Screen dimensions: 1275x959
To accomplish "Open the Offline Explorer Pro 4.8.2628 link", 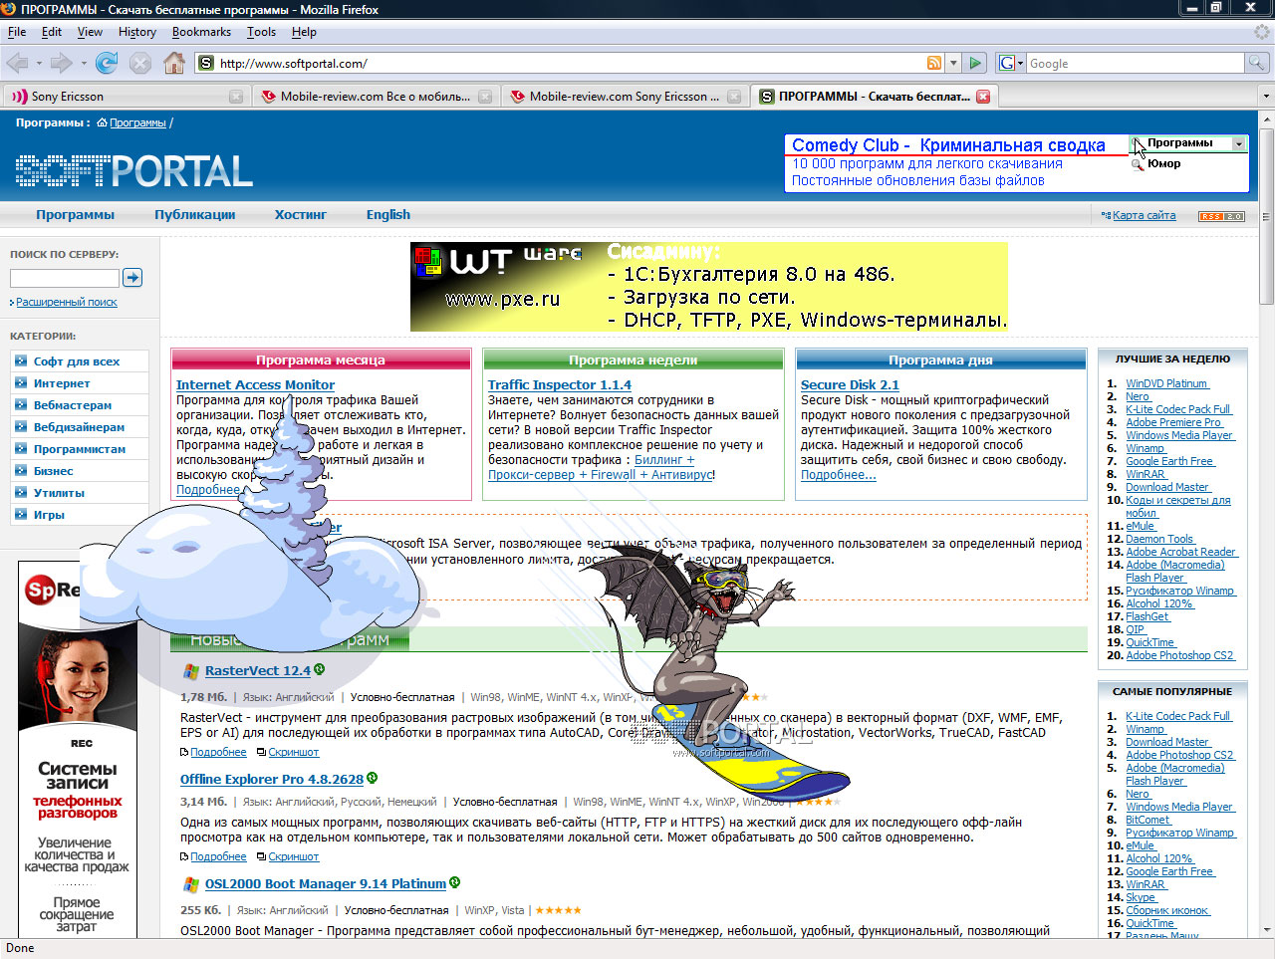I will 272,780.
